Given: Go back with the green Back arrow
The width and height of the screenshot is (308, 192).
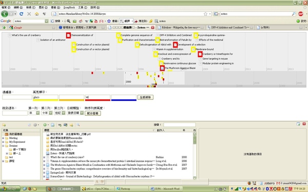Looking at the screenshot, I should point(5,14).
